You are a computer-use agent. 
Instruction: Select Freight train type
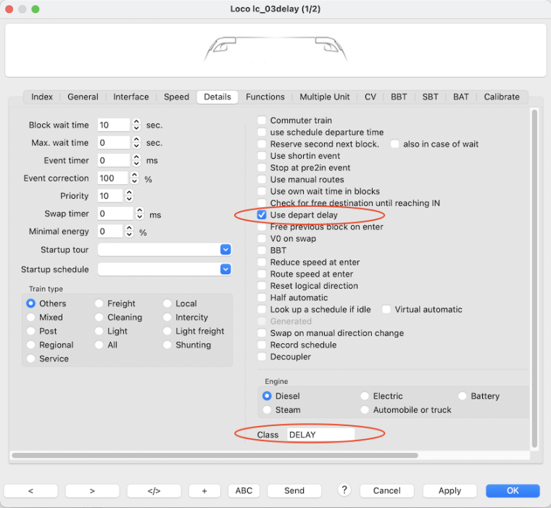[x=100, y=303]
